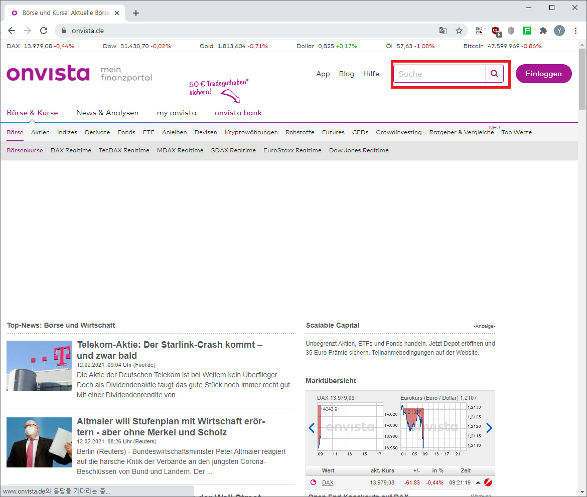Expand the DAX row triangle arrow

[478, 482]
